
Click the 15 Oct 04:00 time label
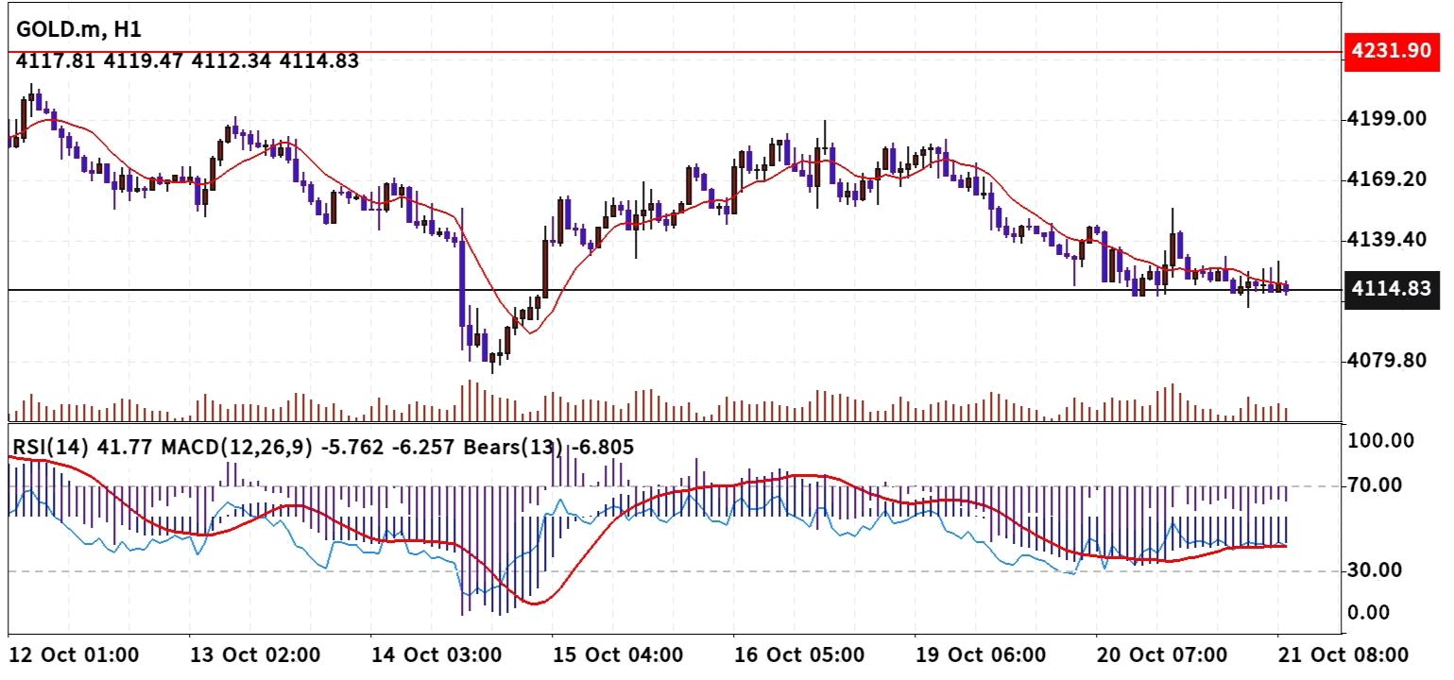tap(618, 655)
